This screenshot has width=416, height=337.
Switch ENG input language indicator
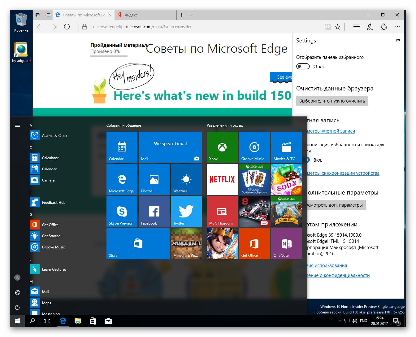[364, 321]
